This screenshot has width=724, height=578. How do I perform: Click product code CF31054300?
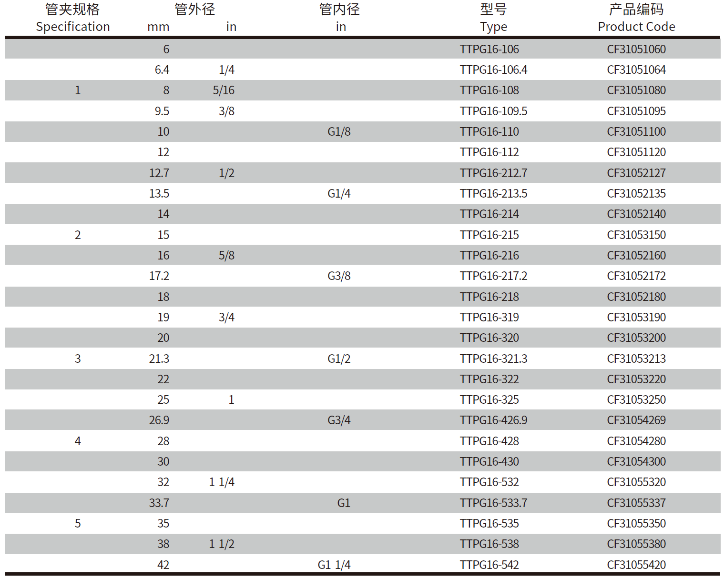click(x=636, y=461)
